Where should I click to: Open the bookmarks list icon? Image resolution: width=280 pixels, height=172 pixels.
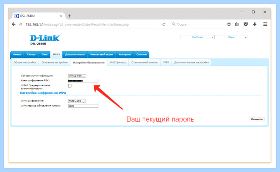click(x=237, y=24)
